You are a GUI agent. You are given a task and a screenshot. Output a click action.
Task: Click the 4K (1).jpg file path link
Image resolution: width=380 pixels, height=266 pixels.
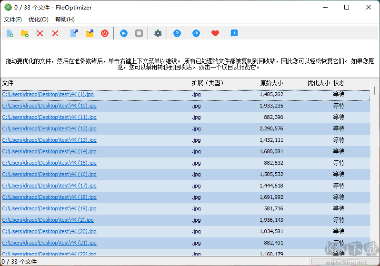pyautogui.click(x=48, y=95)
